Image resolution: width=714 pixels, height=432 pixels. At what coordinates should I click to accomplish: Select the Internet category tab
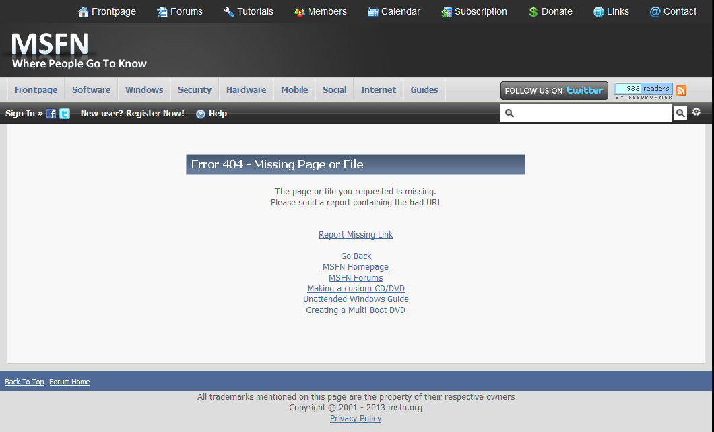[379, 89]
